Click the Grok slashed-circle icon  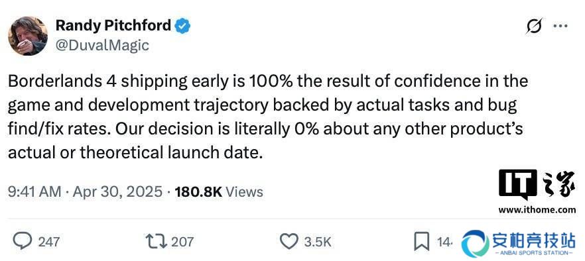tap(535, 26)
